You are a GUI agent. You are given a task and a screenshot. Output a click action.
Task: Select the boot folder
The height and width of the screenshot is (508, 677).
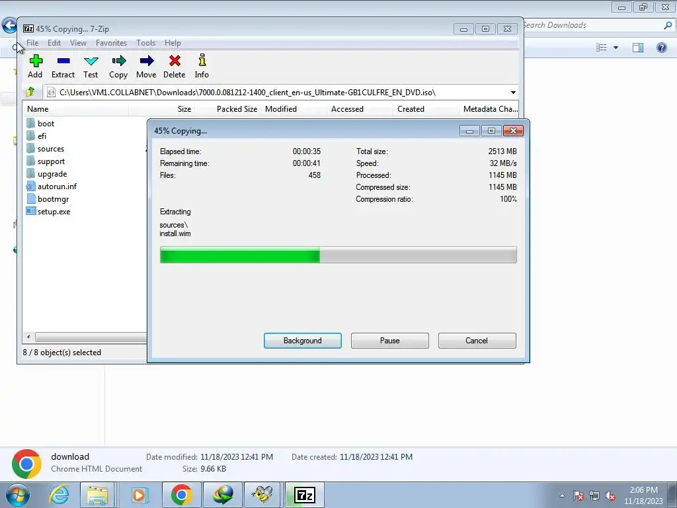point(40,124)
